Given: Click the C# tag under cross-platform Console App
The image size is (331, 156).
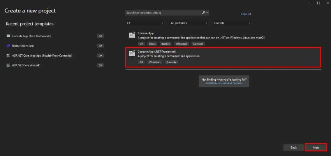Looking at the screenshot, I should (x=141, y=44).
